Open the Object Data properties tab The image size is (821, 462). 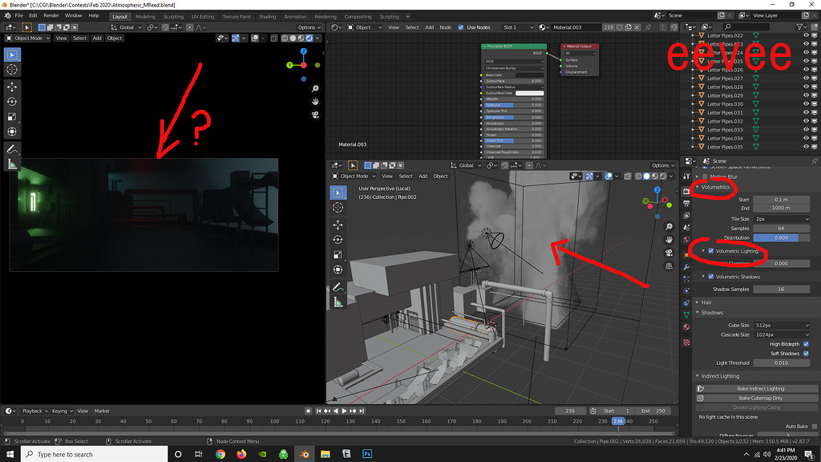pyautogui.click(x=686, y=314)
